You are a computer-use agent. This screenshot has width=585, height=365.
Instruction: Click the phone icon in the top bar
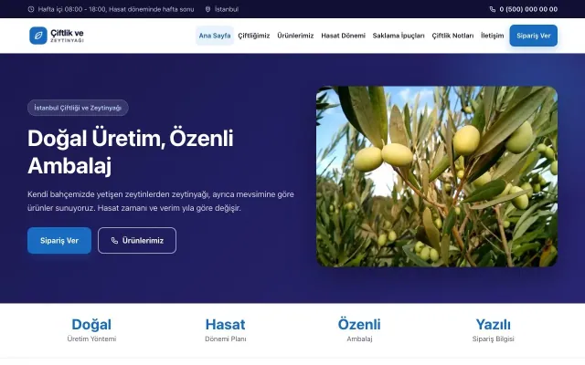click(x=493, y=9)
